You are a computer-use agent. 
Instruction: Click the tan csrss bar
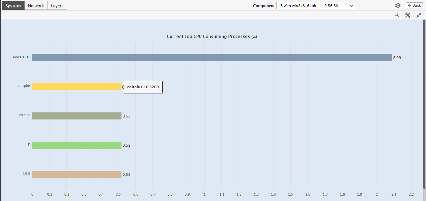point(77,174)
